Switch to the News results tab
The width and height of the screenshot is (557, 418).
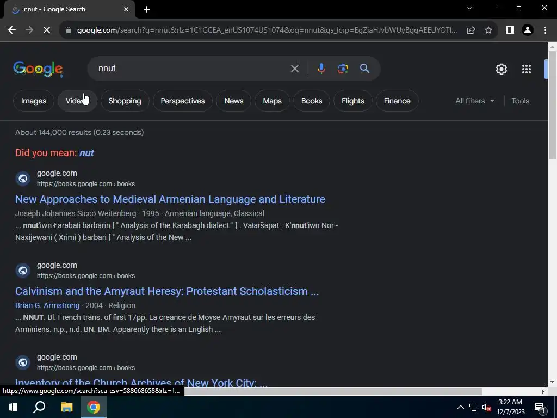coord(234,101)
